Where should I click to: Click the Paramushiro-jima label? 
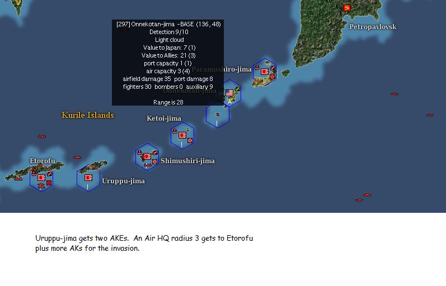pyautogui.click(x=222, y=69)
